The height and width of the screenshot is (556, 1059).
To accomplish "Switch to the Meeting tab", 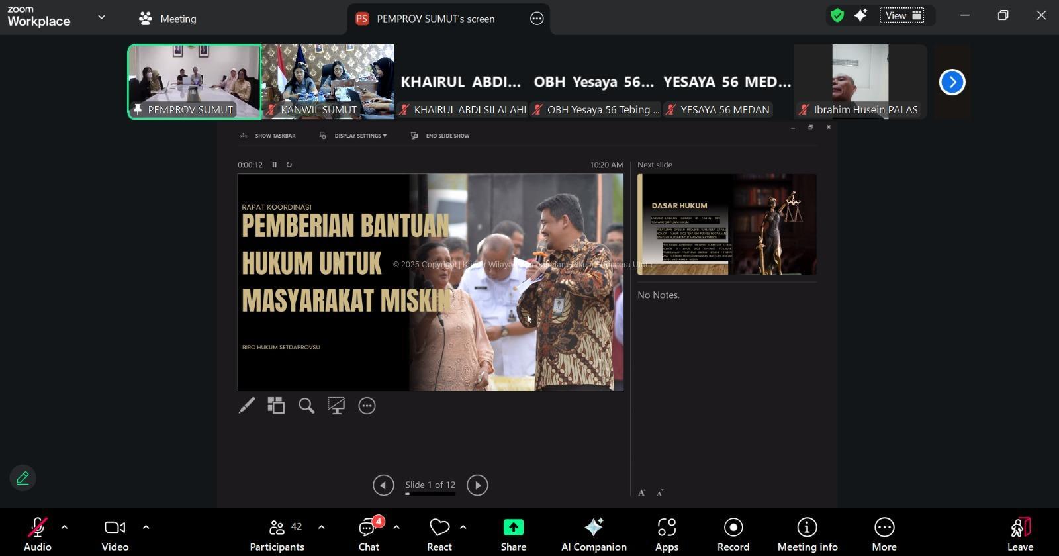I will tap(167, 19).
